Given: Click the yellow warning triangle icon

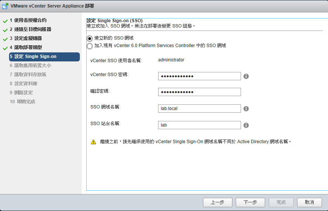Looking at the screenshot, I should (93, 142).
